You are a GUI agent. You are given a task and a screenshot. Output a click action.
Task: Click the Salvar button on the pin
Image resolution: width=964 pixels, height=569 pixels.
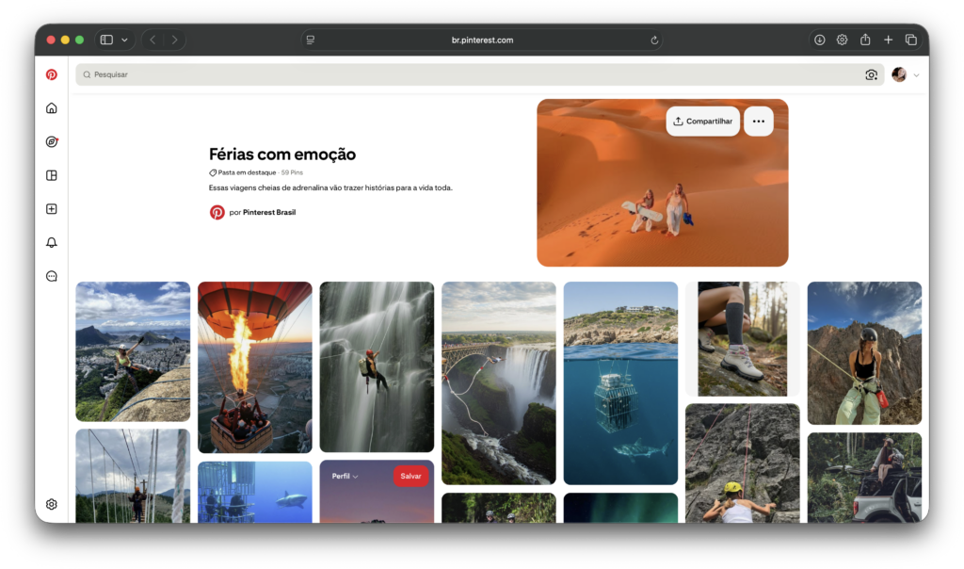[410, 476]
